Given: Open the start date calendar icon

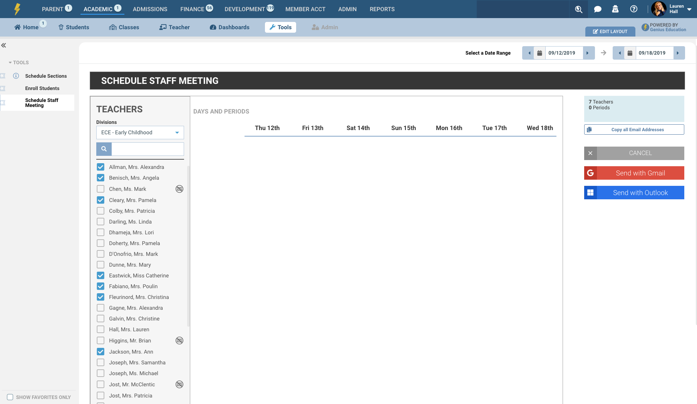Looking at the screenshot, I should coord(540,53).
